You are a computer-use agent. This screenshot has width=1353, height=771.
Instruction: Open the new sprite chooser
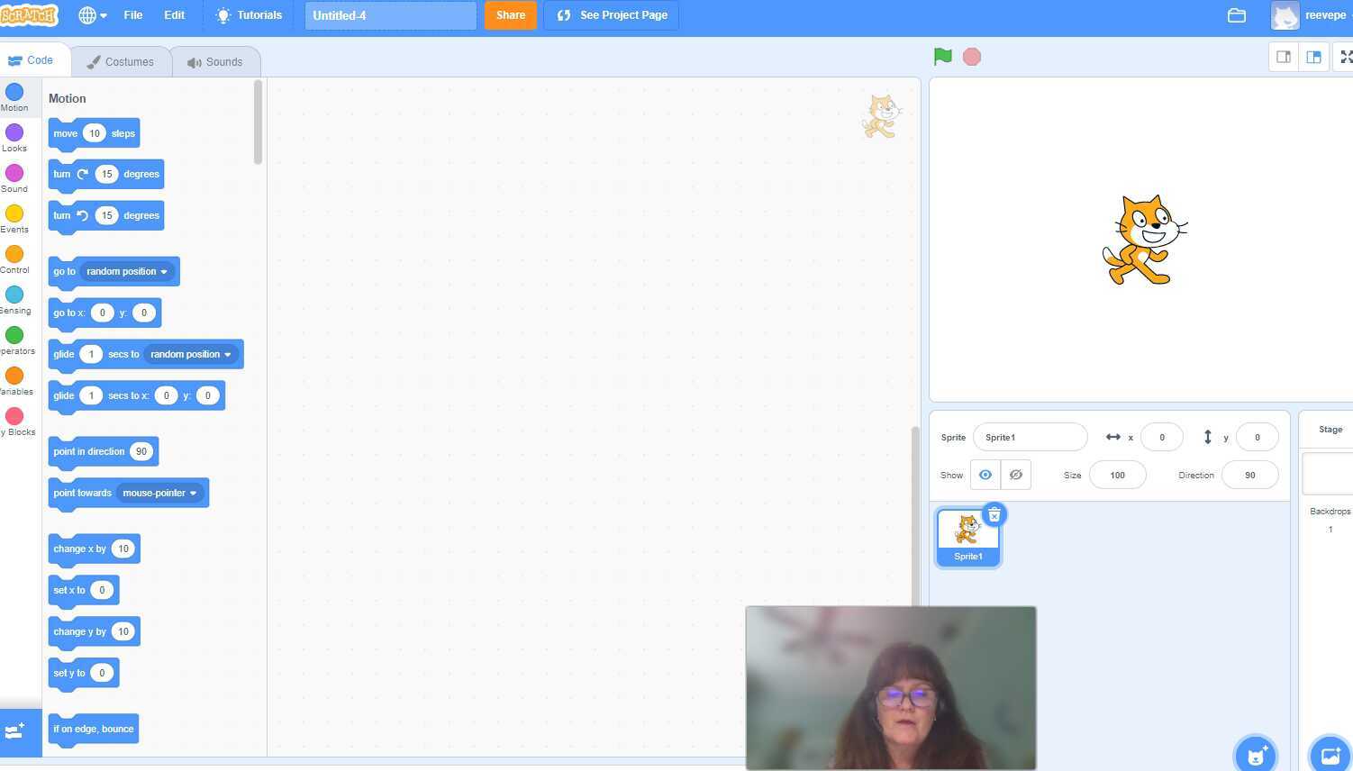[1256, 754]
